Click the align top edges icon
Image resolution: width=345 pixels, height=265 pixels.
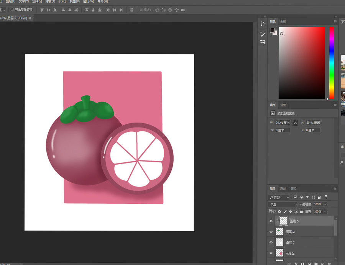[42, 10]
